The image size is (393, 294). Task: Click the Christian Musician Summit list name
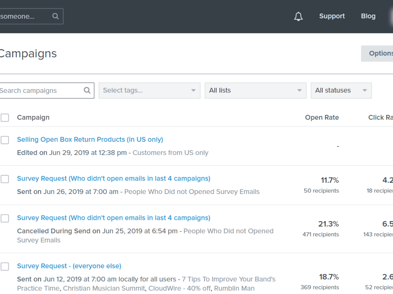point(104,288)
